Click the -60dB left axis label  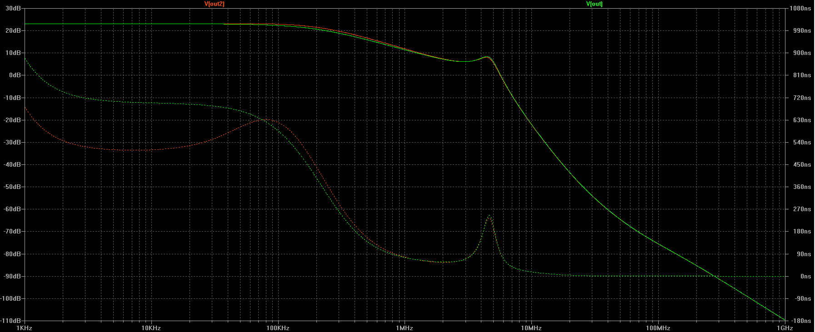click(x=12, y=209)
